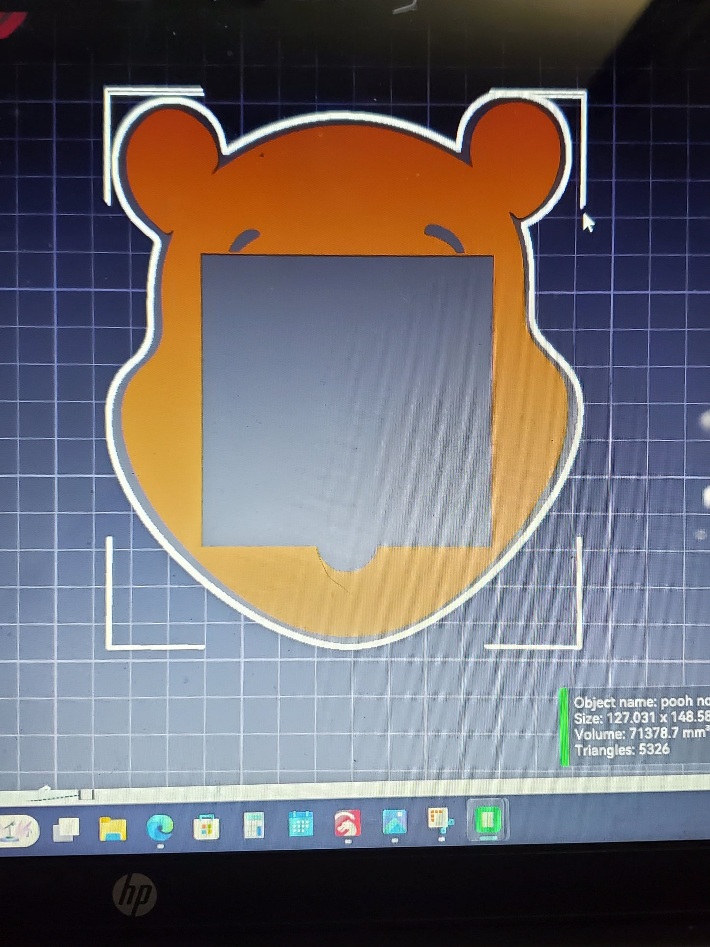Click the green slicer app taskbar icon

pyautogui.click(x=488, y=820)
